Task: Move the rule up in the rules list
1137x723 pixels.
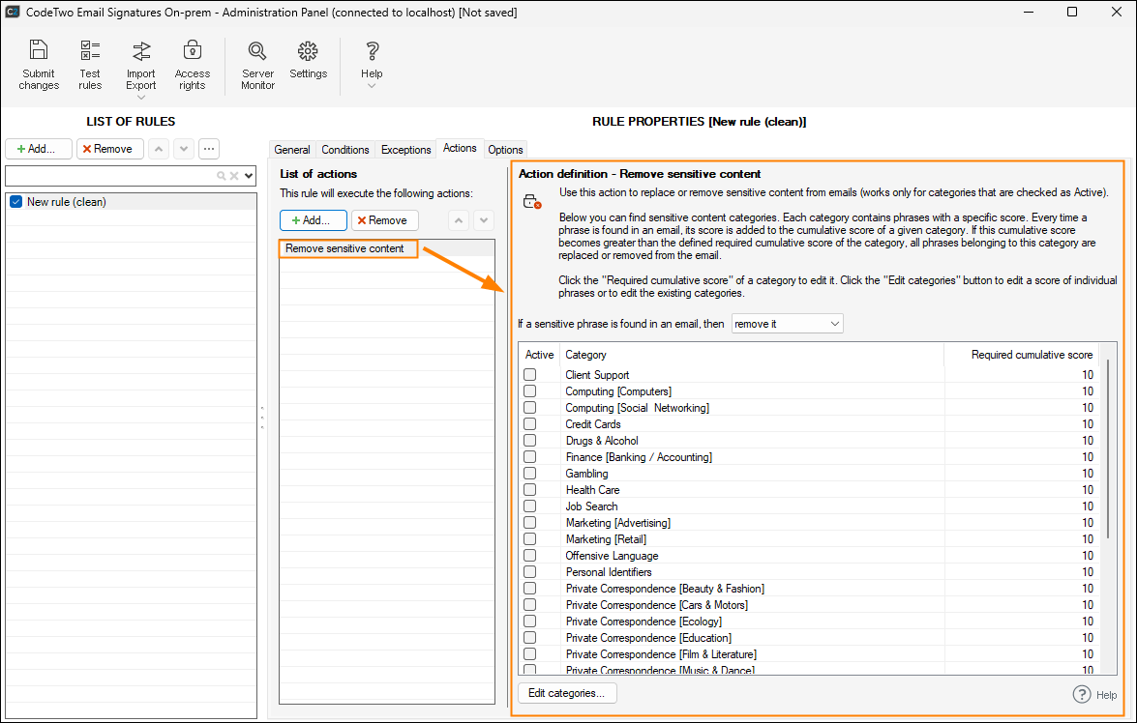Action: 159,149
